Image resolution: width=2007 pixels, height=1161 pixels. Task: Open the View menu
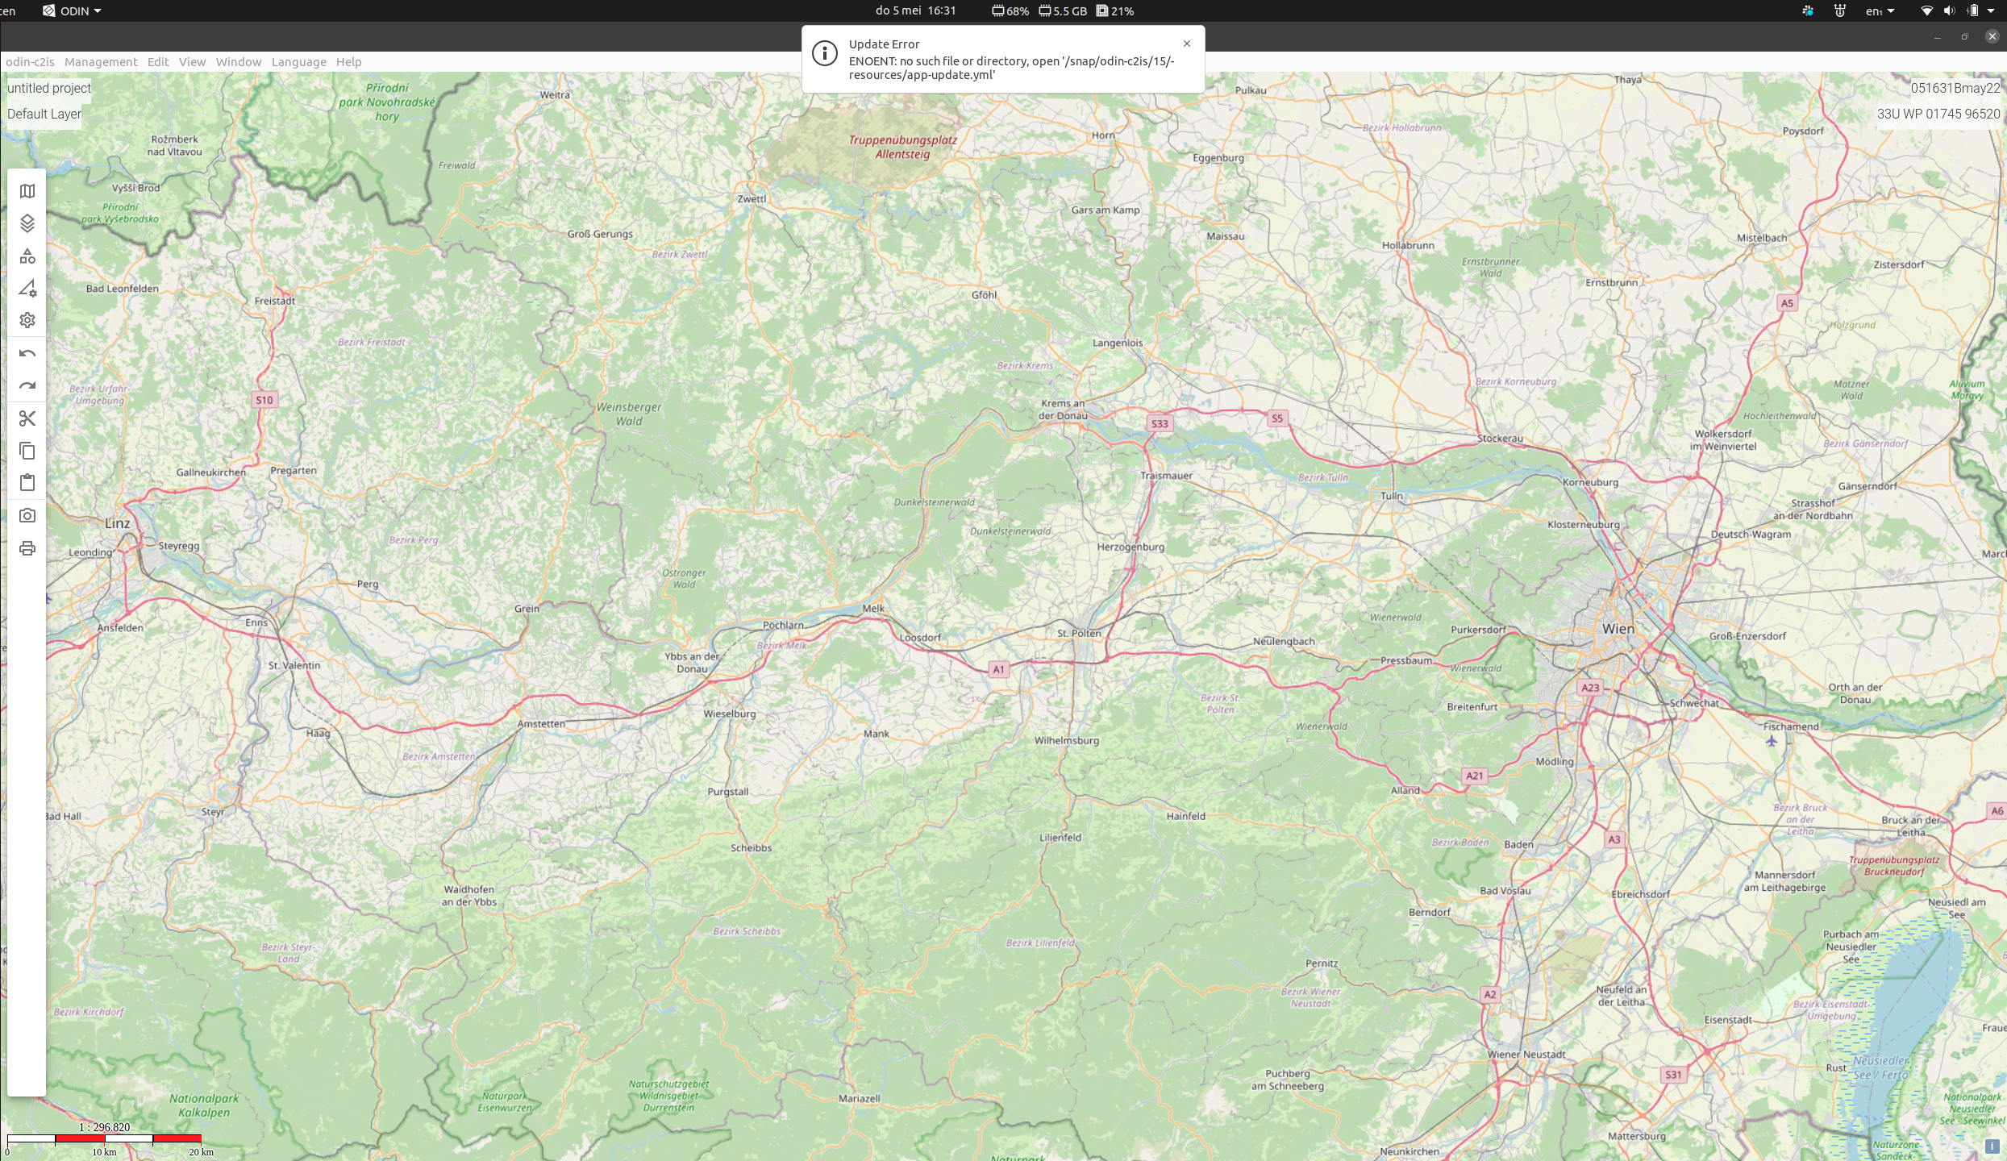tap(192, 62)
